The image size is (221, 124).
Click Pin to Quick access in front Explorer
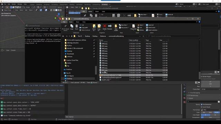[x=65, y=28]
